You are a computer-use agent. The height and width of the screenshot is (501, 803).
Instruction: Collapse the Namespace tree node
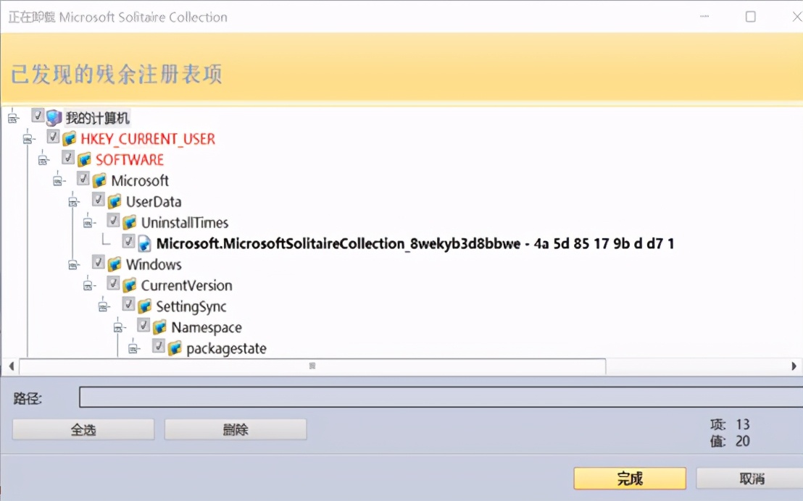pos(118,328)
